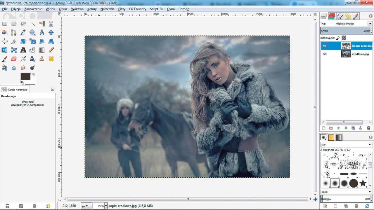Image resolution: width=374 pixels, height=210 pixels.
Task: Open the brush filtr tag dropdown
Action: tap(370, 145)
